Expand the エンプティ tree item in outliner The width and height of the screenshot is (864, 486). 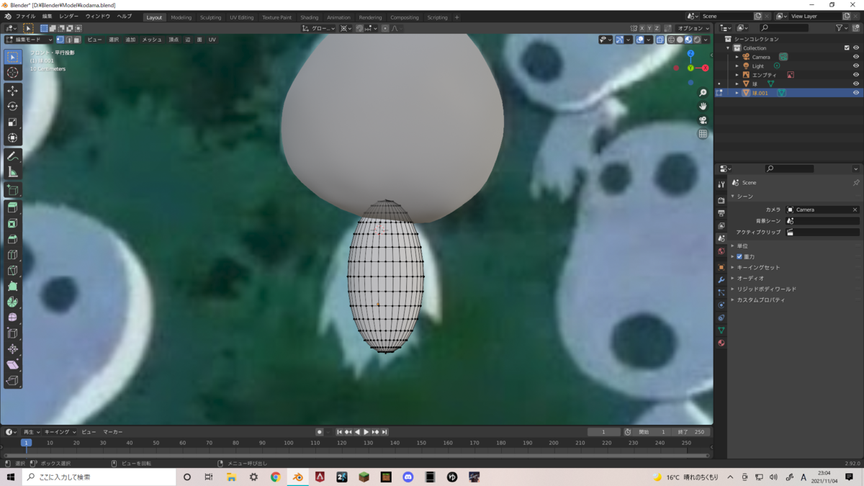point(737,75)
